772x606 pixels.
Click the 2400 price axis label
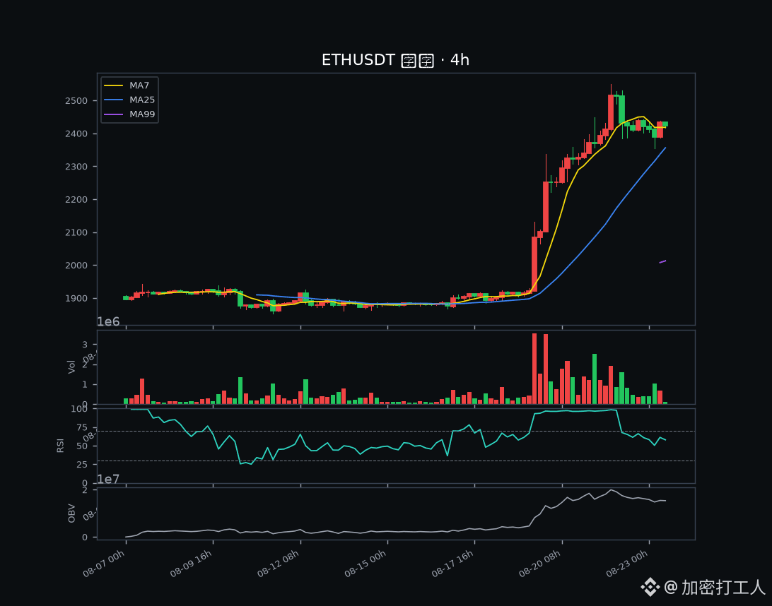point(76,133)
